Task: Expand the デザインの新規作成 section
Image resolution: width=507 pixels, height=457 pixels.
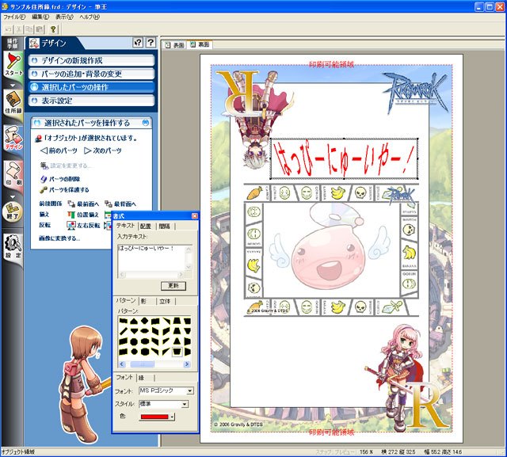Action: coord(92,60)
